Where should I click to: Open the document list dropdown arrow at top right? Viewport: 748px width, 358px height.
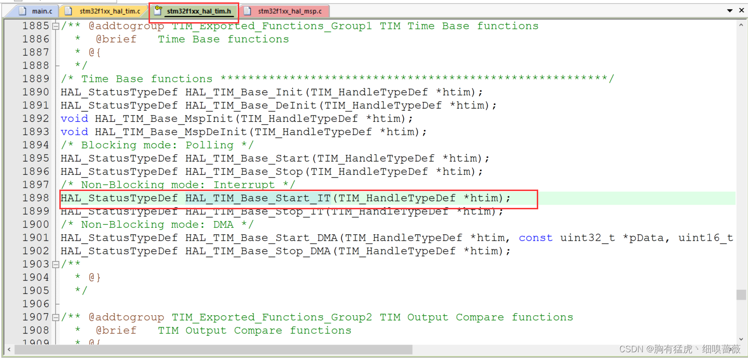(x=730, y=10)
